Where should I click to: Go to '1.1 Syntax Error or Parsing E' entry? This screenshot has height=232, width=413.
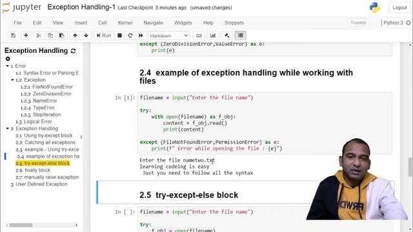click(47, 73)
